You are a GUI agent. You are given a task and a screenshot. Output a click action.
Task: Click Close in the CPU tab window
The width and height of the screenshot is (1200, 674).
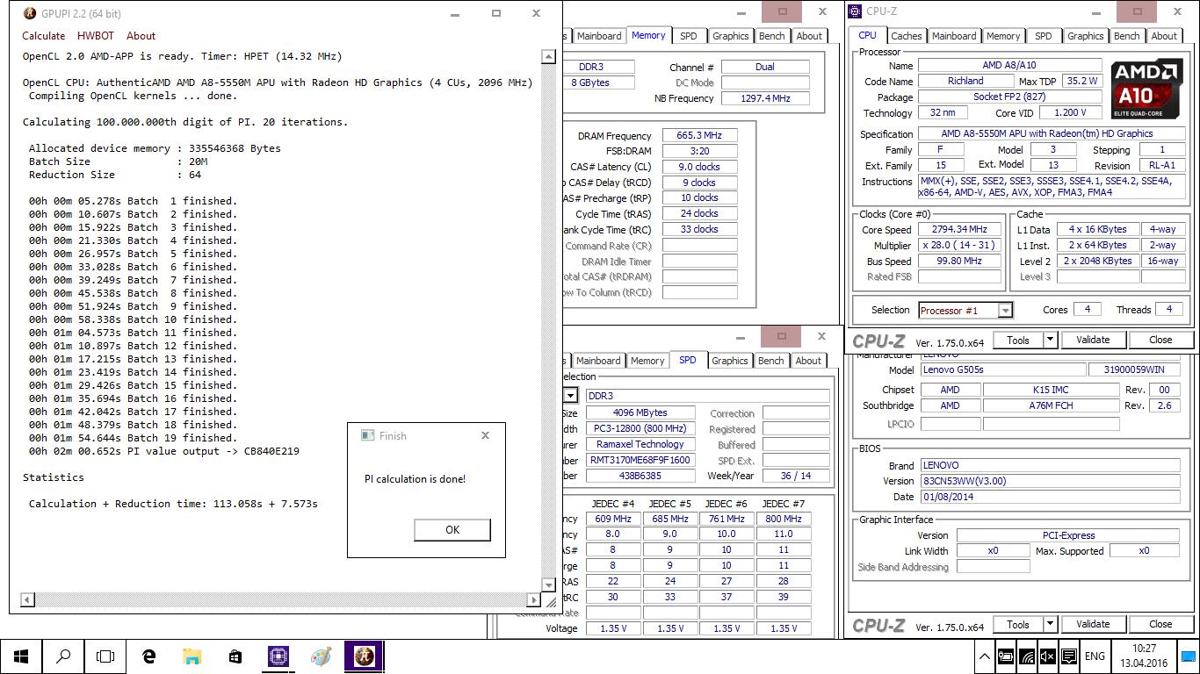[1160, 340]
